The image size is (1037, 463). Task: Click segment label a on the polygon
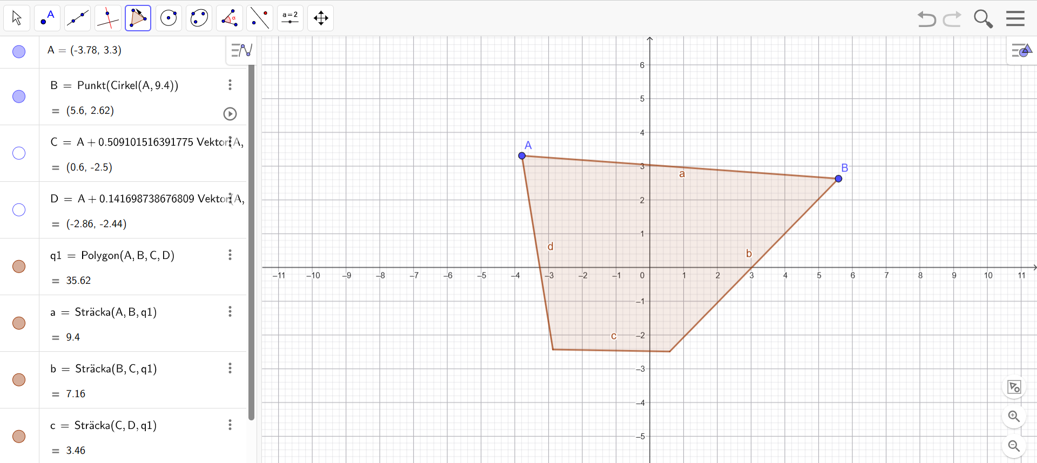tap(682, 174)
